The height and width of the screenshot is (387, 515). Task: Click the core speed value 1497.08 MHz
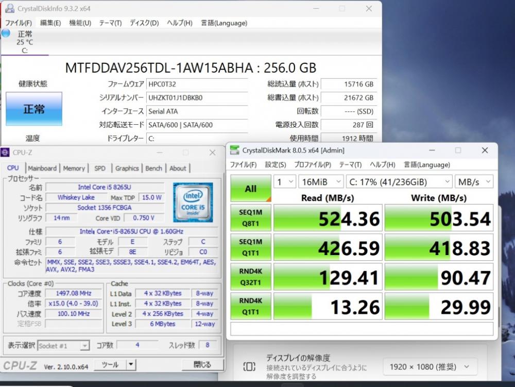(74, 293)
